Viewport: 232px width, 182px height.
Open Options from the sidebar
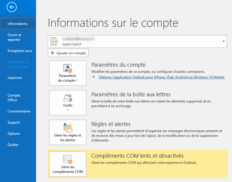[x=14, y=134]
